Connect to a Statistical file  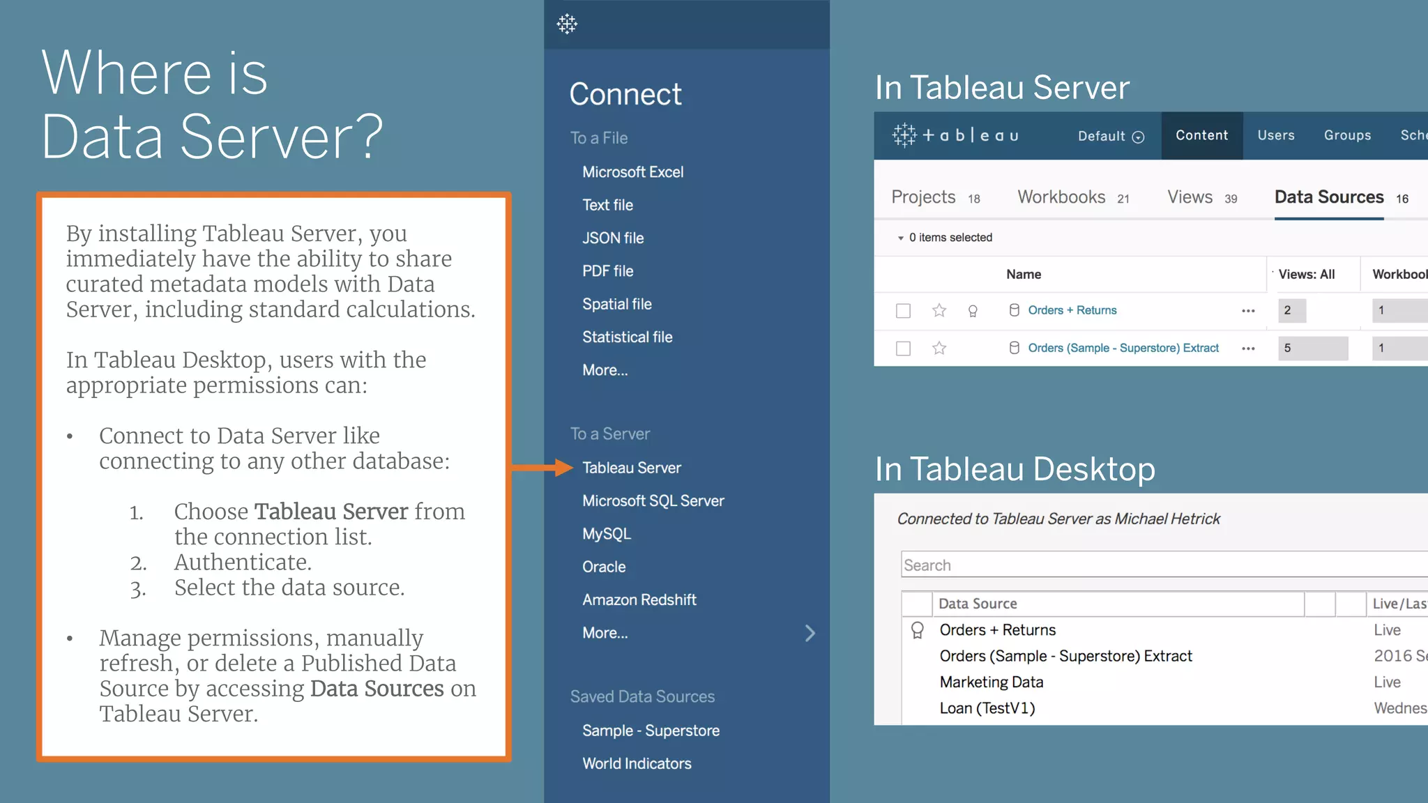(627, 337)
